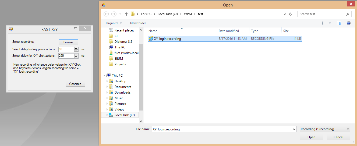Viewport: 357px width, 146px height.
Task: Expand the Videos node
Action: click(107, 109)
